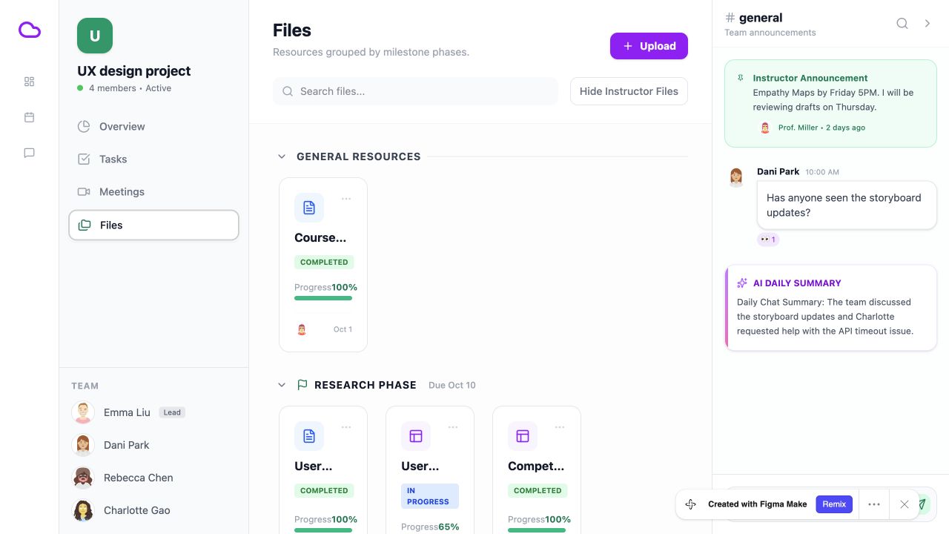949x534 pixels.
Task: Open the dashboard grid icon in left rail
Action: (x=30, y=82)
